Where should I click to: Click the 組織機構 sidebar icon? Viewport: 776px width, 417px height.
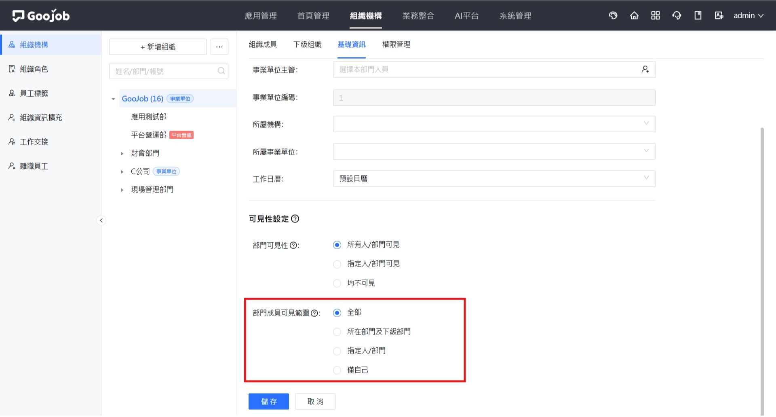pyautogui.click(x=12, y=44)
